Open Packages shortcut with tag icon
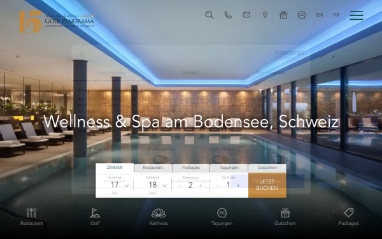 349,217
